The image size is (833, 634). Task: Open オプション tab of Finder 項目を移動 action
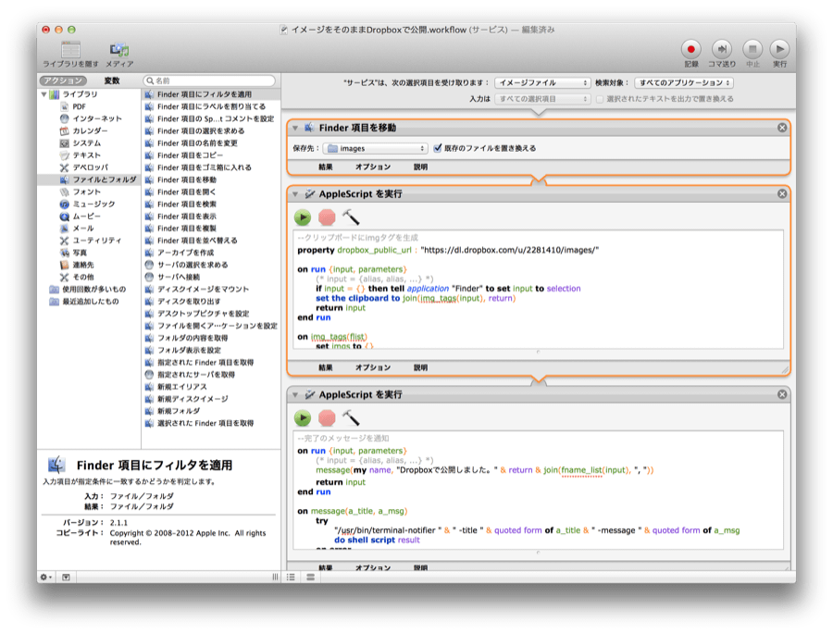point(373,167)
